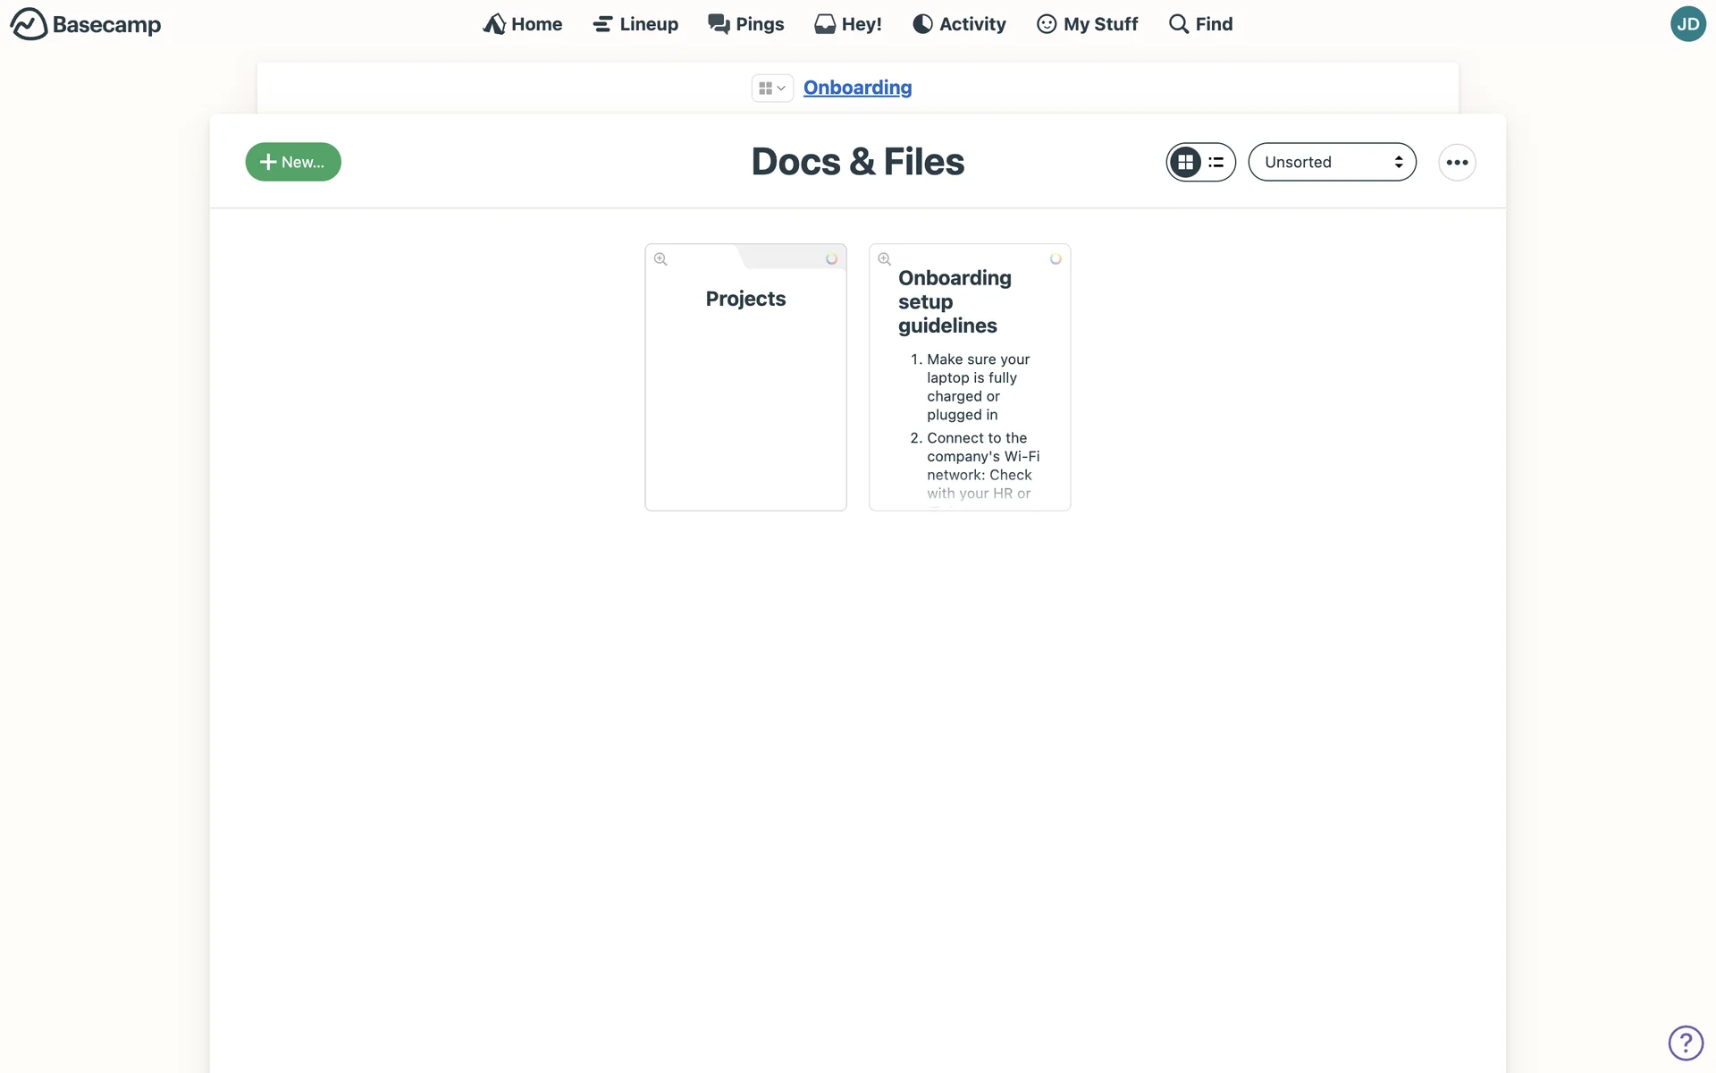Expand the project tools switcher dropdown

772,88
